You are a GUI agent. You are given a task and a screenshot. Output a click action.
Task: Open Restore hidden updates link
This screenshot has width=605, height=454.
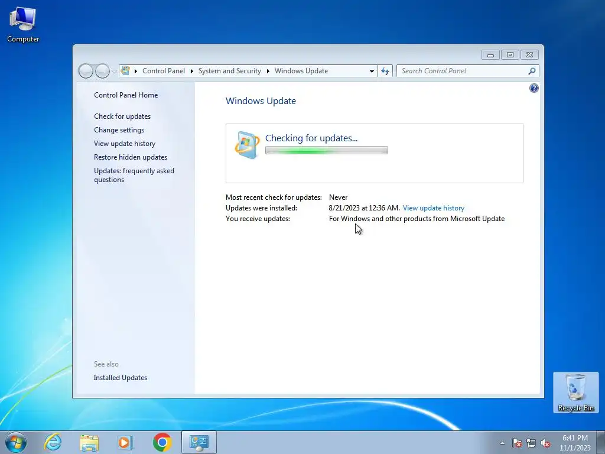click(131, 157)
